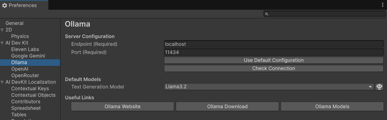Viewport: 387px width, 120px height.
Task: Click the preferences search field
Action: pyautogui.click(x=325, y=14)
